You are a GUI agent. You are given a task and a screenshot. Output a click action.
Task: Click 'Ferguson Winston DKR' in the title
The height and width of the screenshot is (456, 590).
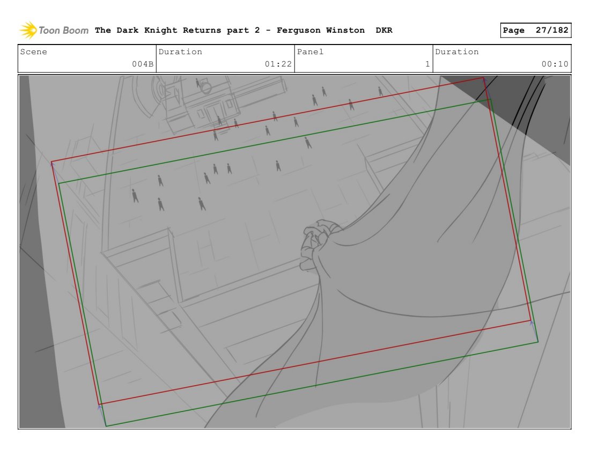click(335, 30)
